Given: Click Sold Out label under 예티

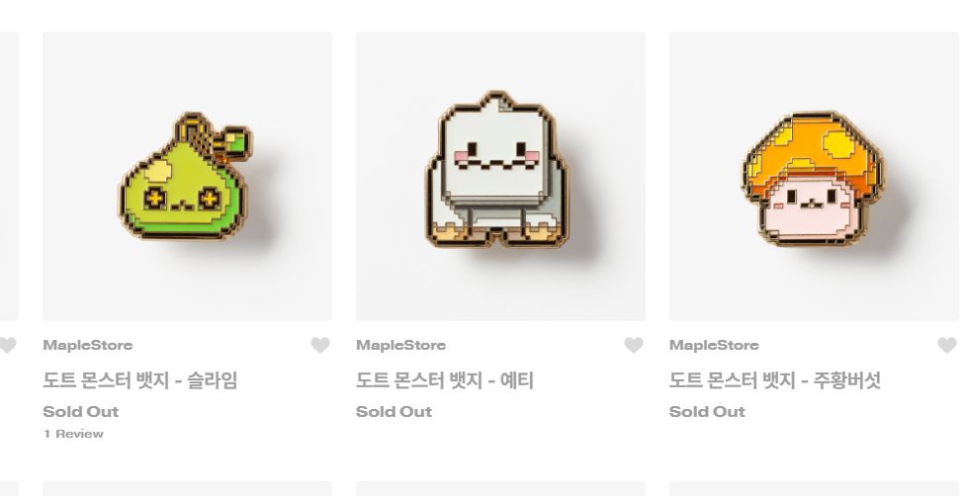Looking at the screenshot, I should click(x=394, y=412).
